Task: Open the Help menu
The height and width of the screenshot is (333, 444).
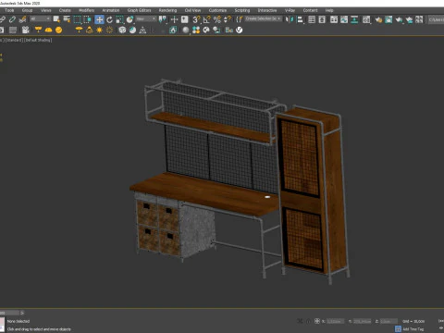Action: [x=329, y=10]
